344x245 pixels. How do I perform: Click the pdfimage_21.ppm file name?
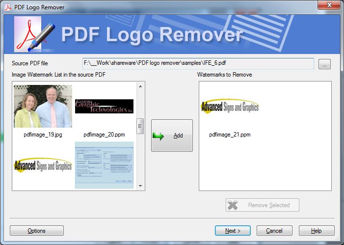click(x=230, y=135)
